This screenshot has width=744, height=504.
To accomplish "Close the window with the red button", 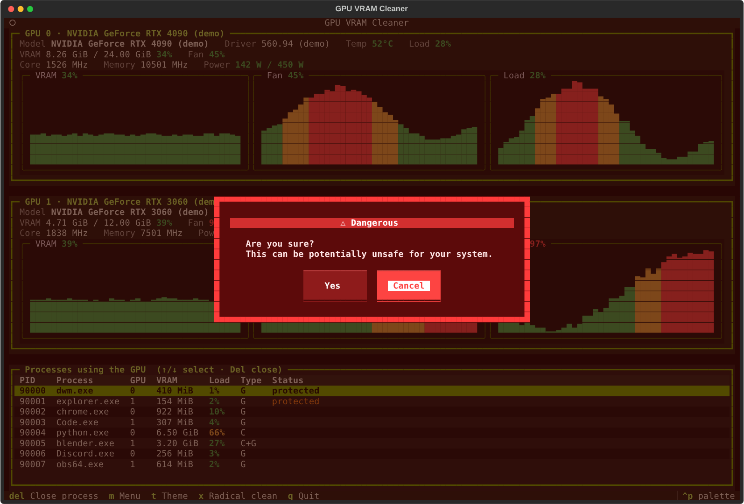I will pyautogui.click(x=11, y=9).
